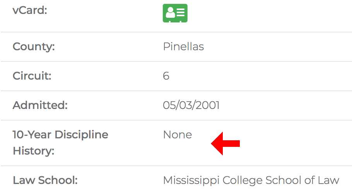Click the Admitted label
Image resolution: width=352 pixels, height=194 pixels.
40,105
